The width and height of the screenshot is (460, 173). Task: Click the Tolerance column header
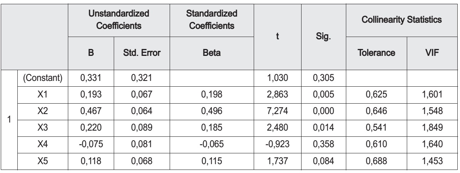(376, 53)
